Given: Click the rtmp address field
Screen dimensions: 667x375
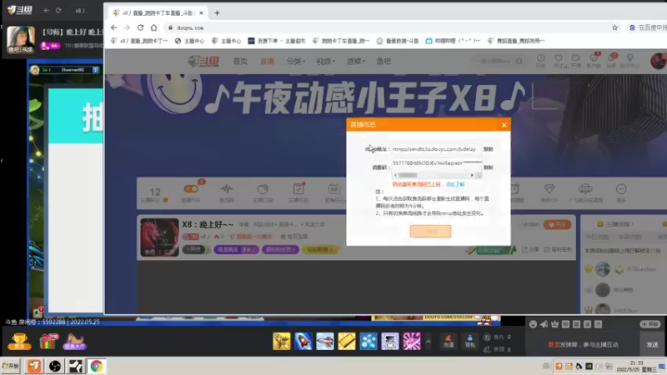Looking at the screenshot, I should [x=436, y=149].
